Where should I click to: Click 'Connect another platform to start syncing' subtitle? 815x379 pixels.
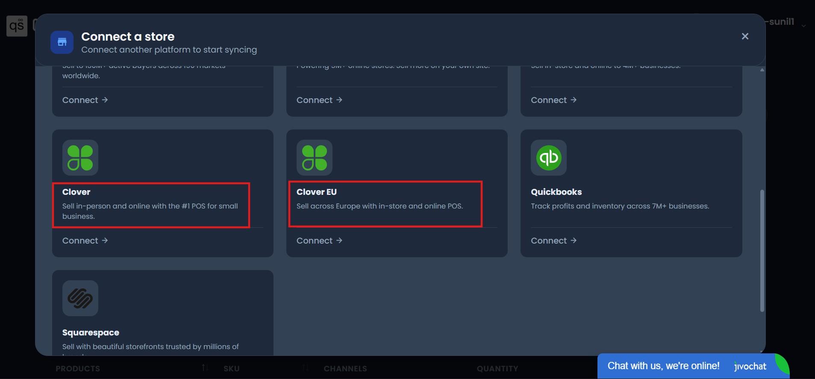click(169, 50)
